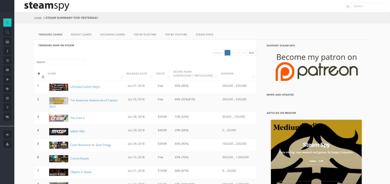Screen dimensions: 390x184
Task: Open the chat bubbles sidebar icon
Action: (7, 117)
